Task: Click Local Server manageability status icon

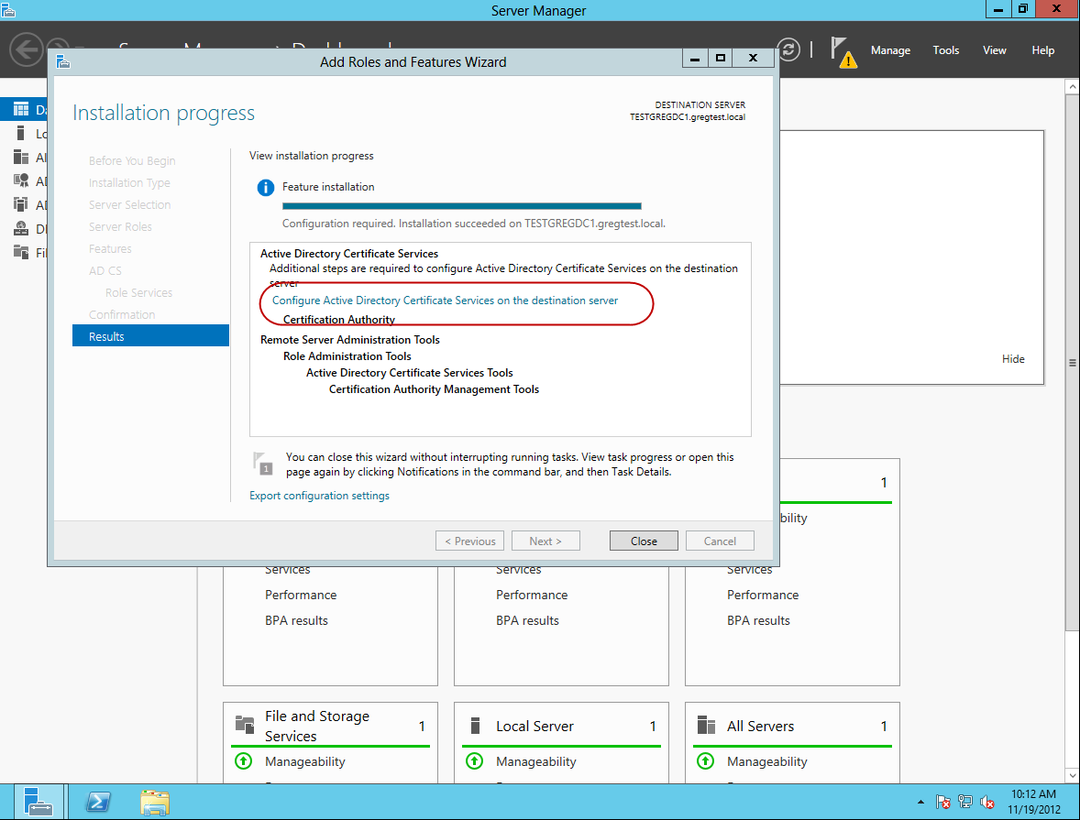Action: click(x=475, y=760)
